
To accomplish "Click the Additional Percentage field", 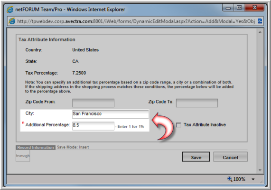I will [x=93, y=126].
